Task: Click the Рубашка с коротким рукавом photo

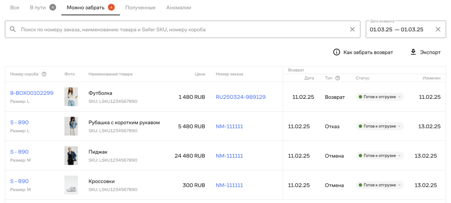Action: [x=71, y=126]
